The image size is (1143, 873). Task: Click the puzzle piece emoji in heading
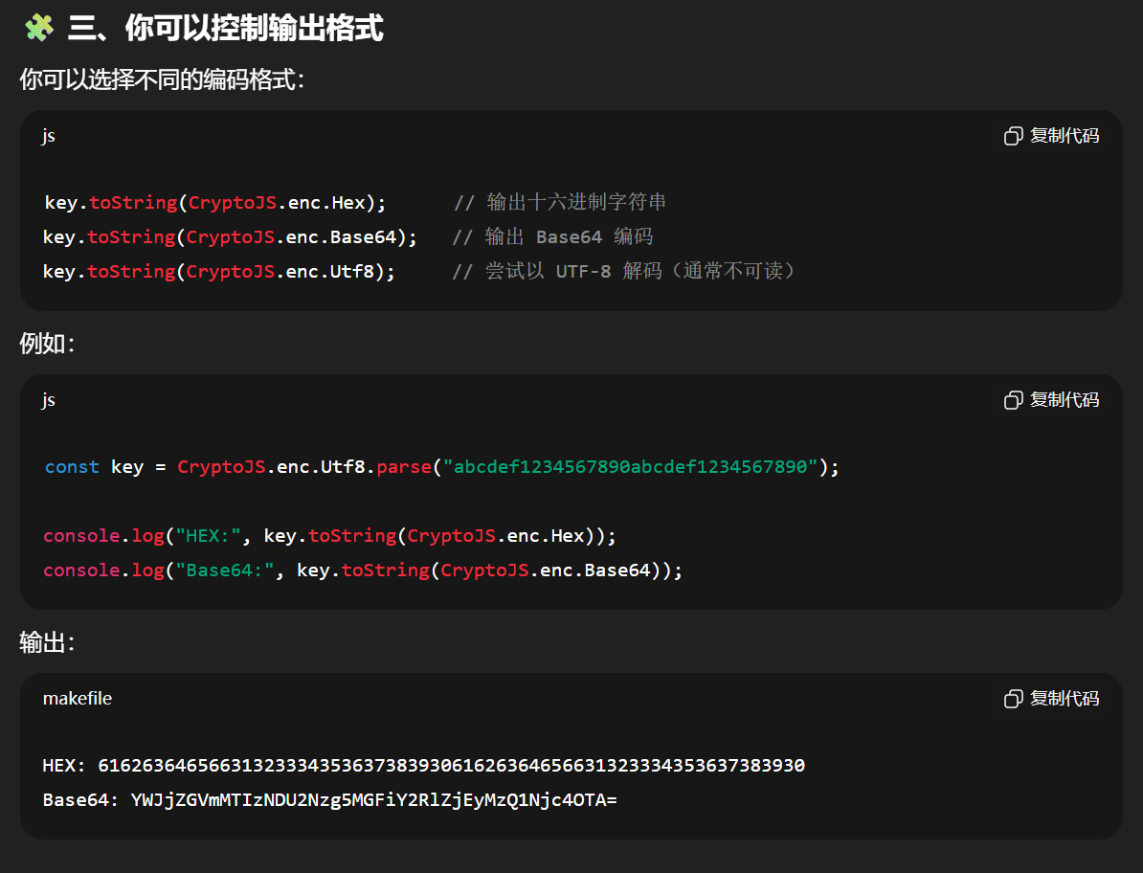click(38, 28)
